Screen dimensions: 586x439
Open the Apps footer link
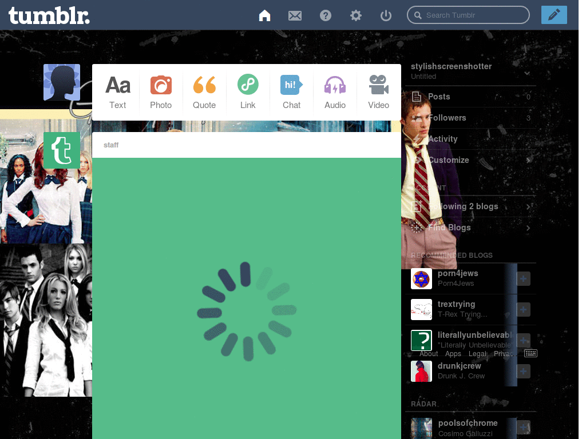[x=453, y=354]
